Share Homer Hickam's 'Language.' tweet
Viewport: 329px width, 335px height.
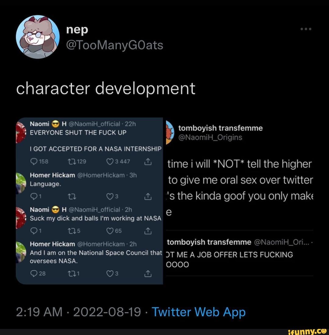148,196
